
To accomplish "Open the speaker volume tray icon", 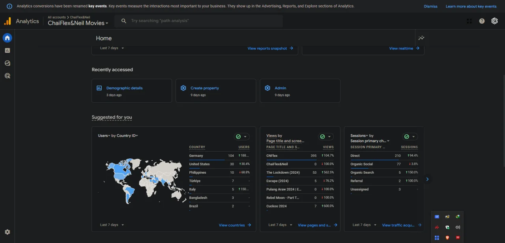I will [458, 227].
